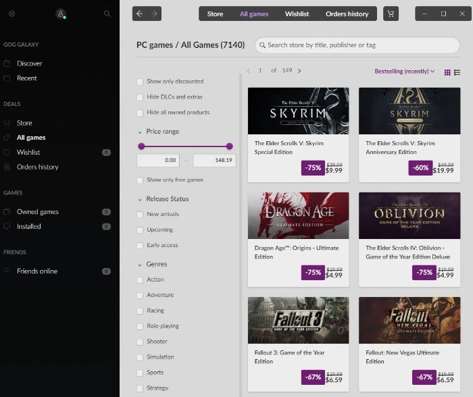Click the store search input field
The height and width of the screenshot is (397, 473).
click(x=357, y=45)
